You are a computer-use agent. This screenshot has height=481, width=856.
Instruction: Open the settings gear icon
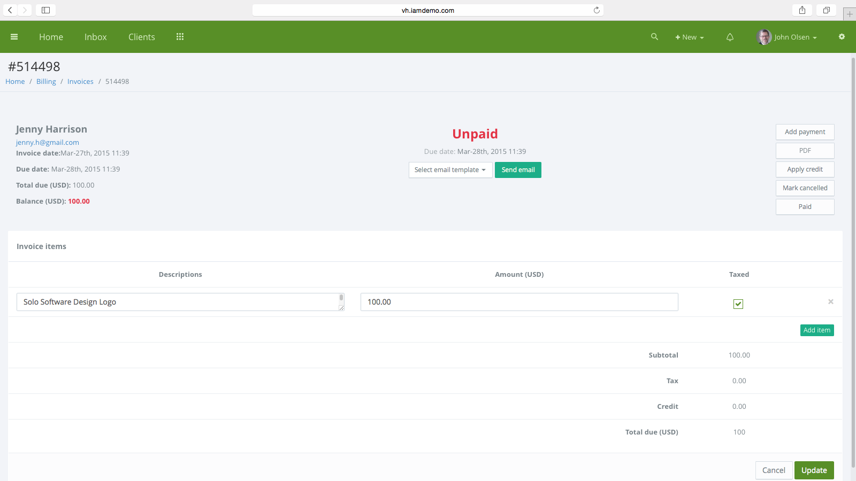(842, 37)
